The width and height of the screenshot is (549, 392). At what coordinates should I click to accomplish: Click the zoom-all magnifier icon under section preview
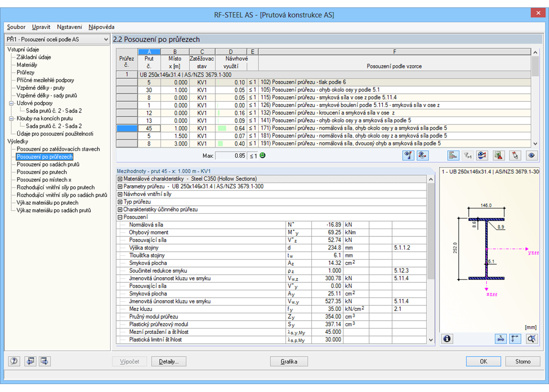coord(531,339)
